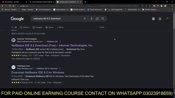Open NetBeans IDE 8.2 Download (Free) link
The image size is (175, 98).
pyautogui.click(x=52, y=45)
